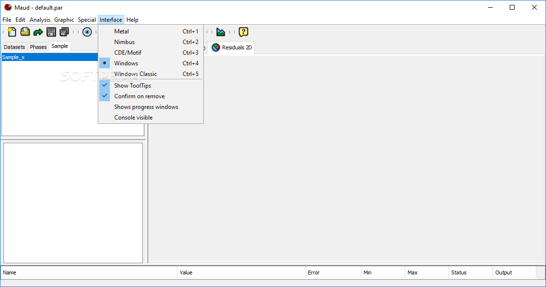Maximize the Maud window

512,7
